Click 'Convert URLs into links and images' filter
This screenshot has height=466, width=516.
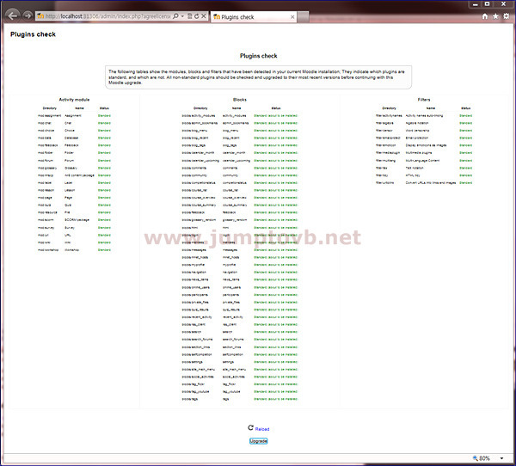click(x=431, y=182)
